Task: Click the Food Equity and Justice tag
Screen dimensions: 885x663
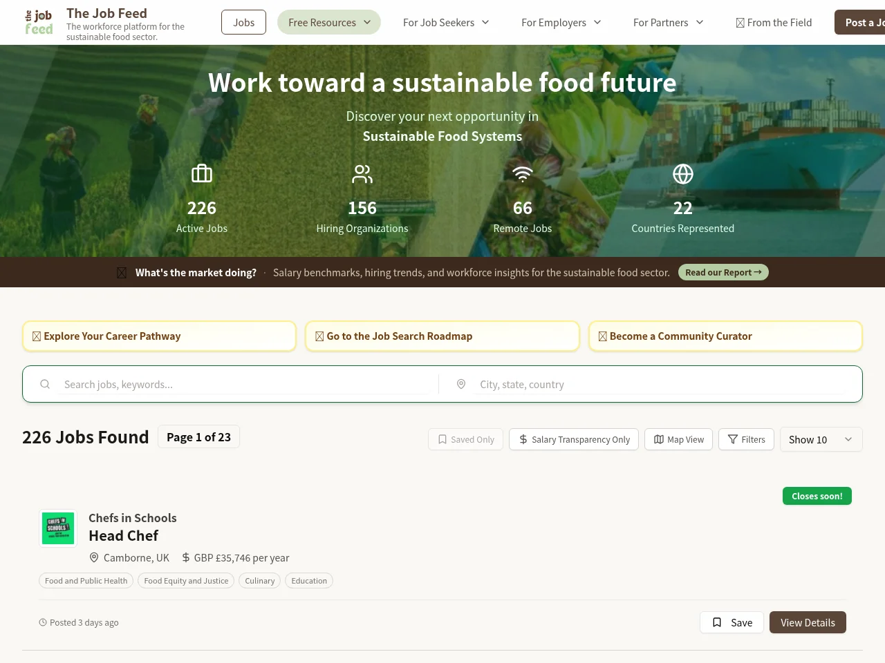Action: 186,581
